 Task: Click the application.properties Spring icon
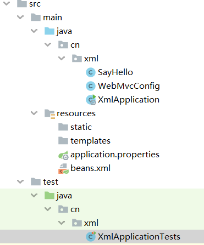tap(63, 155)
